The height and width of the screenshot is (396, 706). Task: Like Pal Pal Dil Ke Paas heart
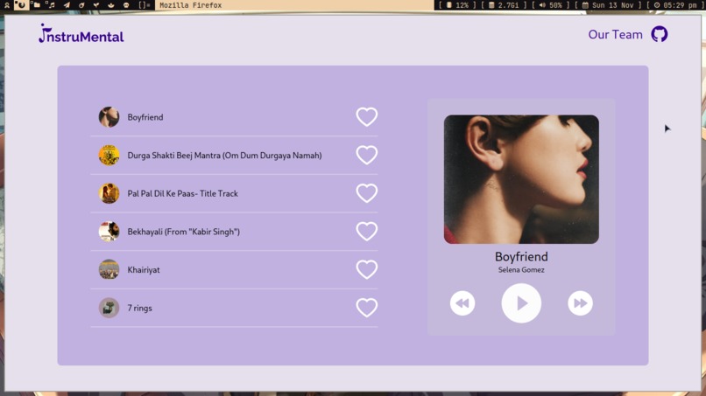coord(366,193)
